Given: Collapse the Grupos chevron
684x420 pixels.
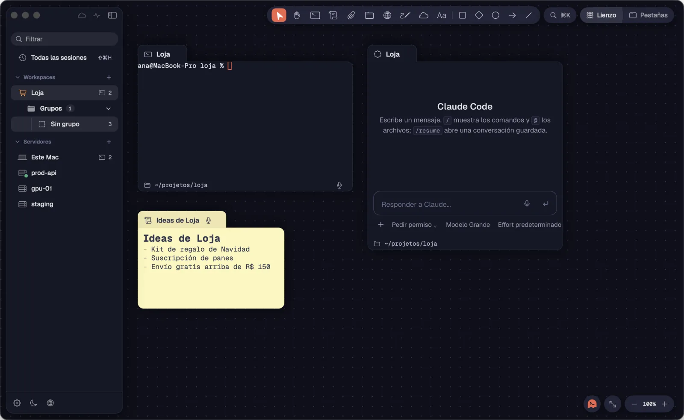Looking at the screenshot, I should 108,109.
